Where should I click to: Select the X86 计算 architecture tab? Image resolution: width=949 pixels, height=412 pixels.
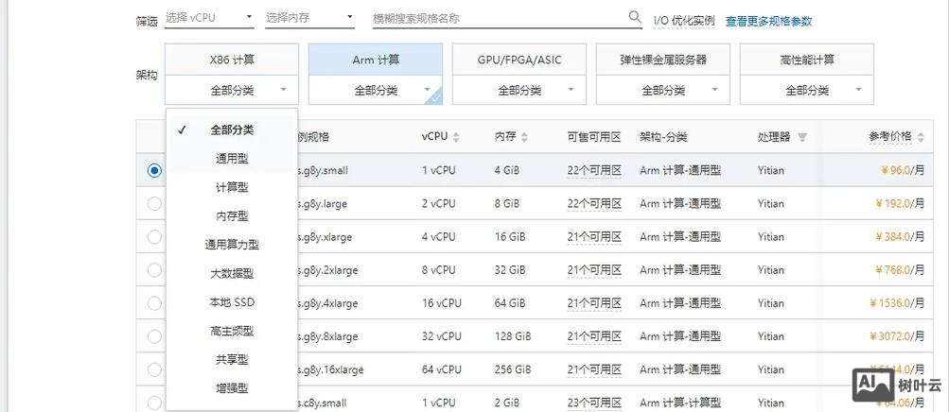coord(232,60)
